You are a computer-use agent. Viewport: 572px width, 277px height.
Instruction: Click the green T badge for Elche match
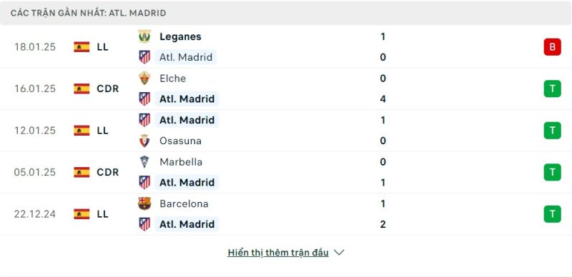(x=552, y=89)
